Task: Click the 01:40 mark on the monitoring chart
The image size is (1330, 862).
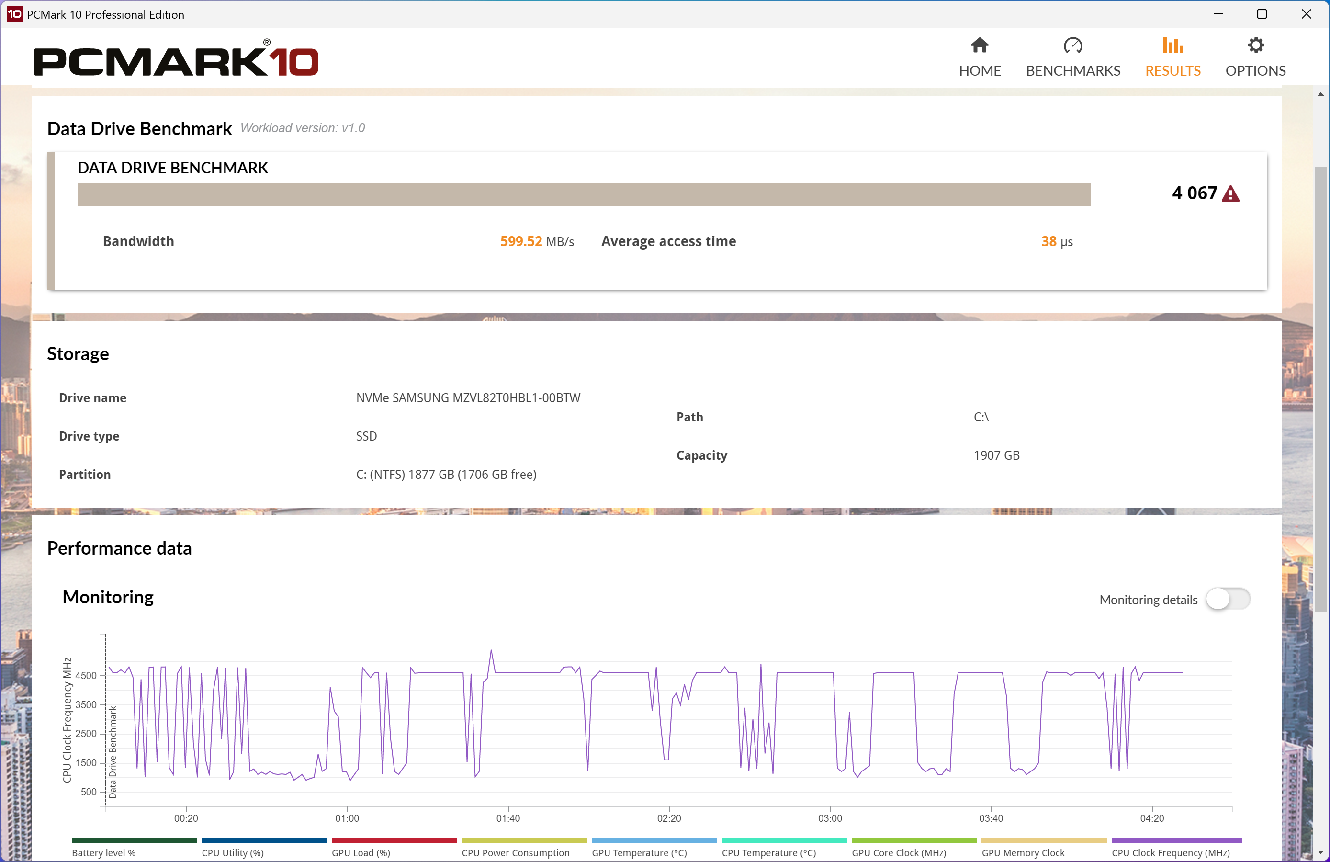Action: click(x=508, y=818)
